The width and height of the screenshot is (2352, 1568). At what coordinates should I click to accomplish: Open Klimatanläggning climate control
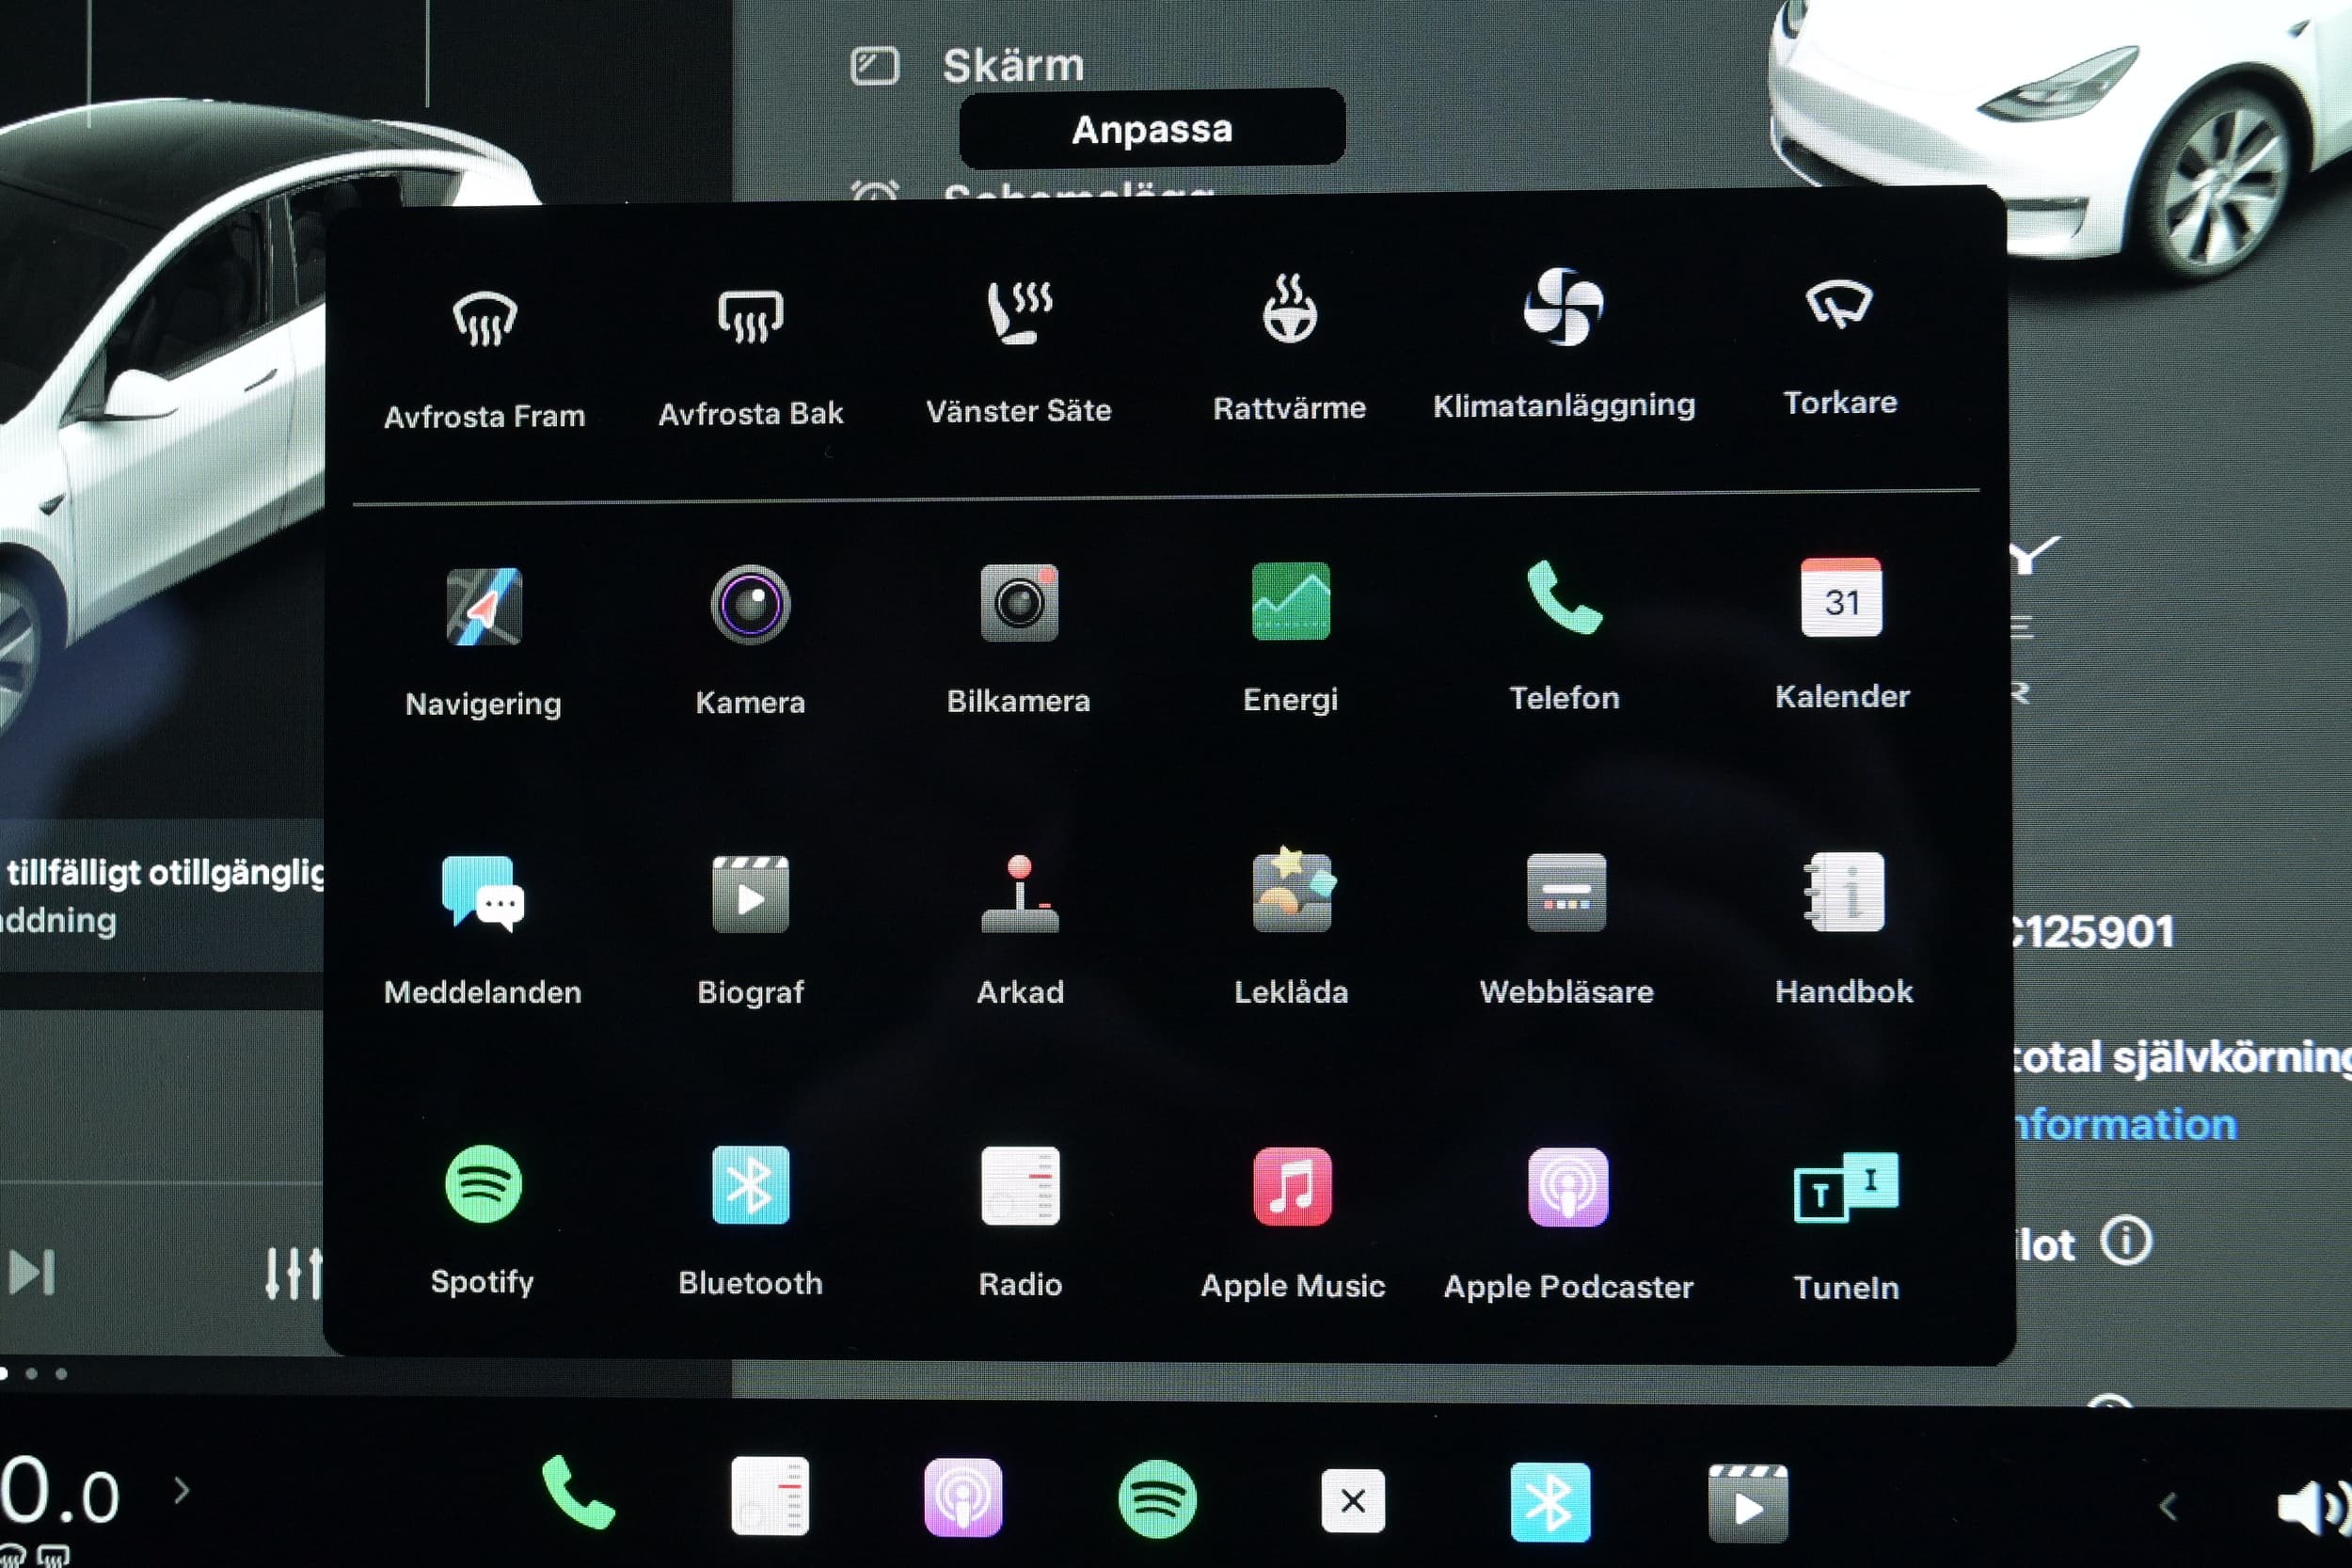pyautogui.click(x=1564, y=345)
